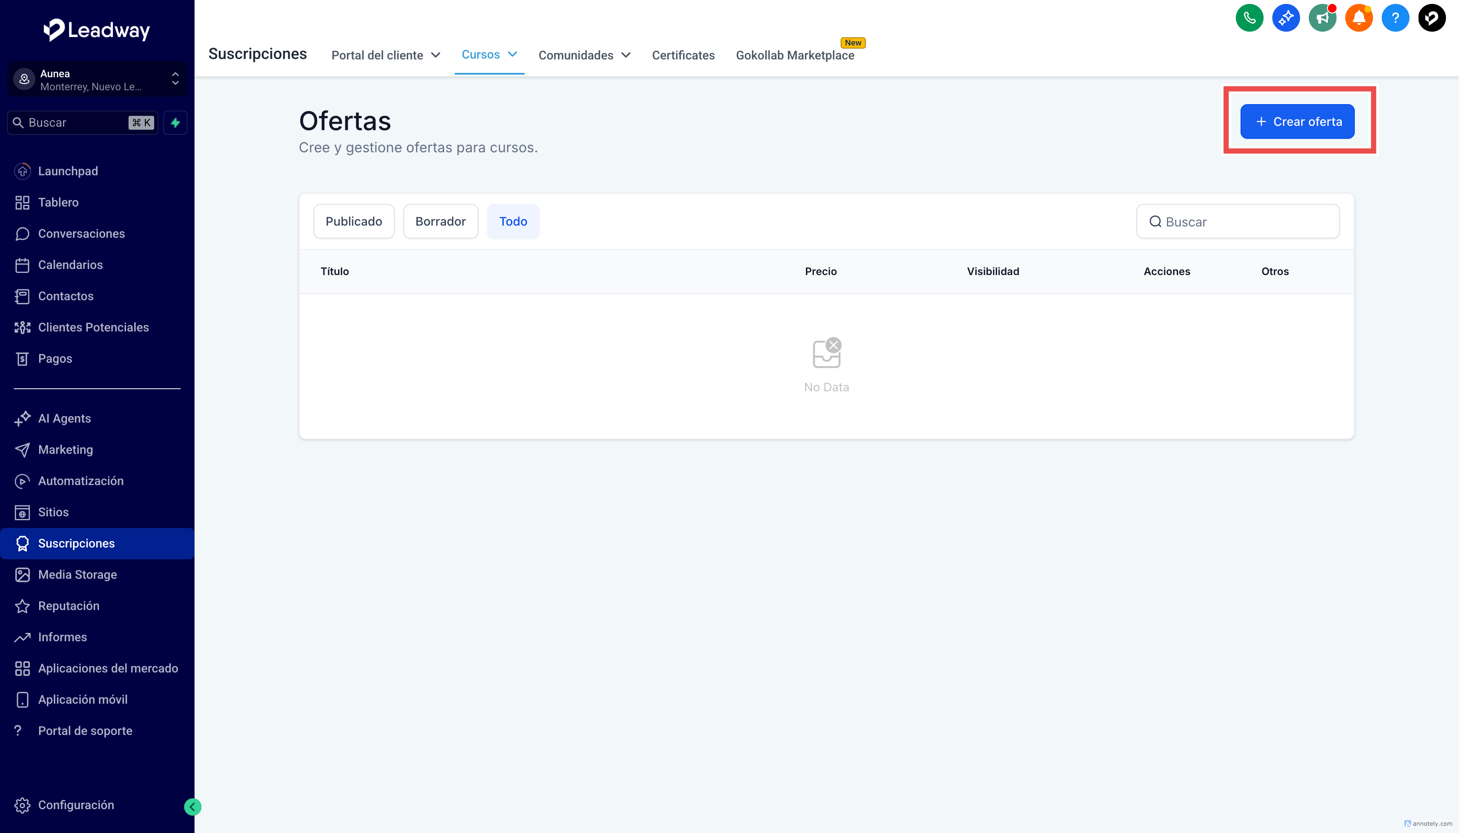
Task: Expand the Aunea account switcher
Action: [96, 79]
